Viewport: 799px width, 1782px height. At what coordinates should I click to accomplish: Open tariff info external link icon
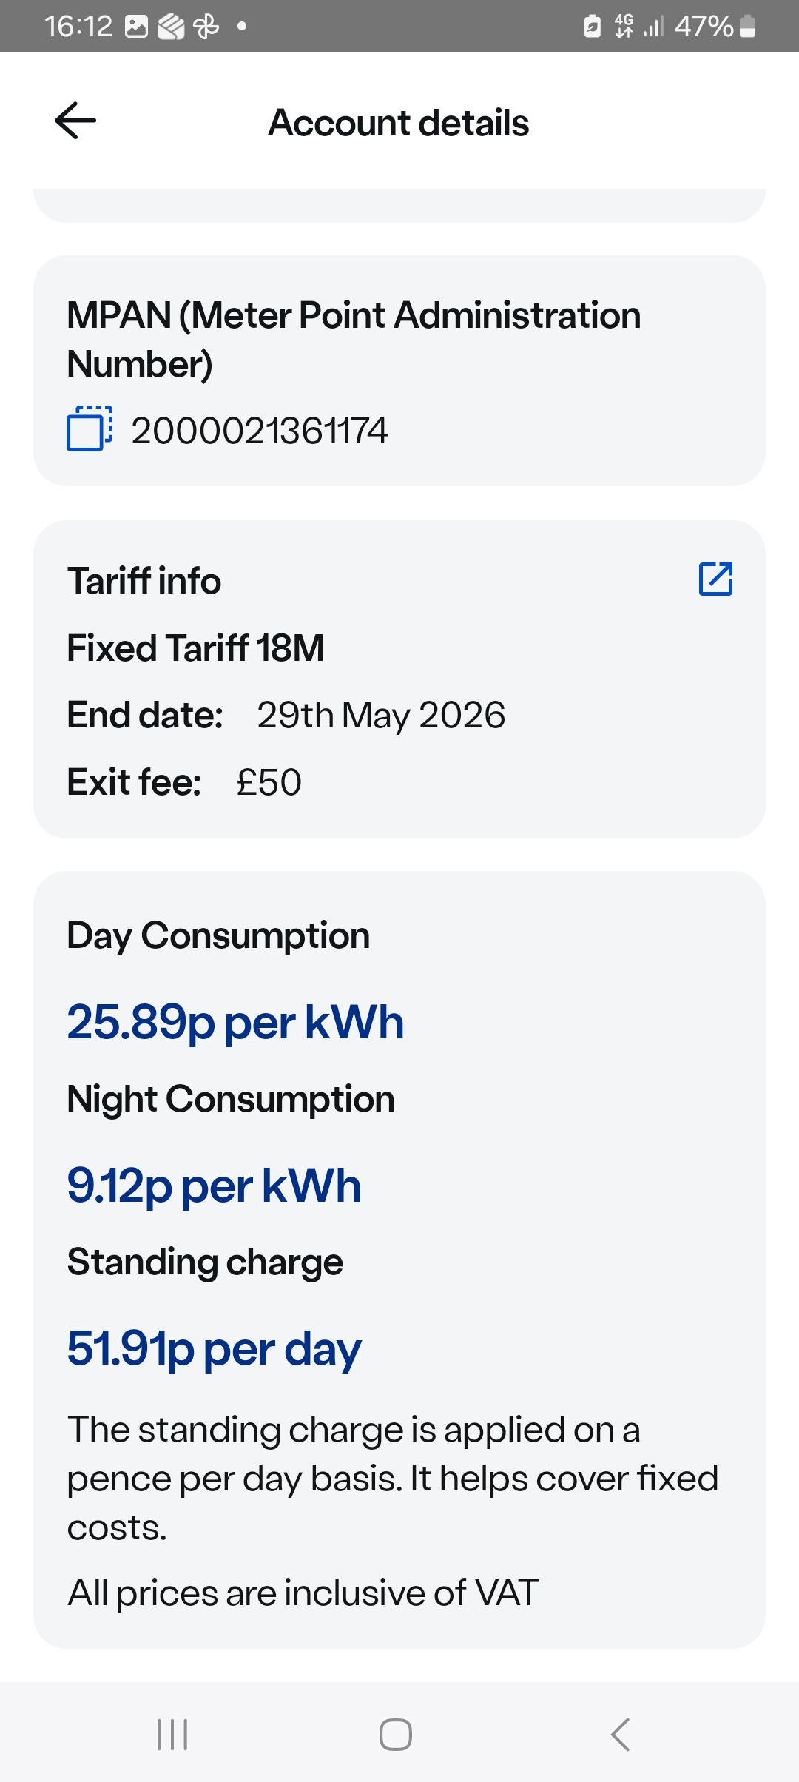[x=715, y=579]
